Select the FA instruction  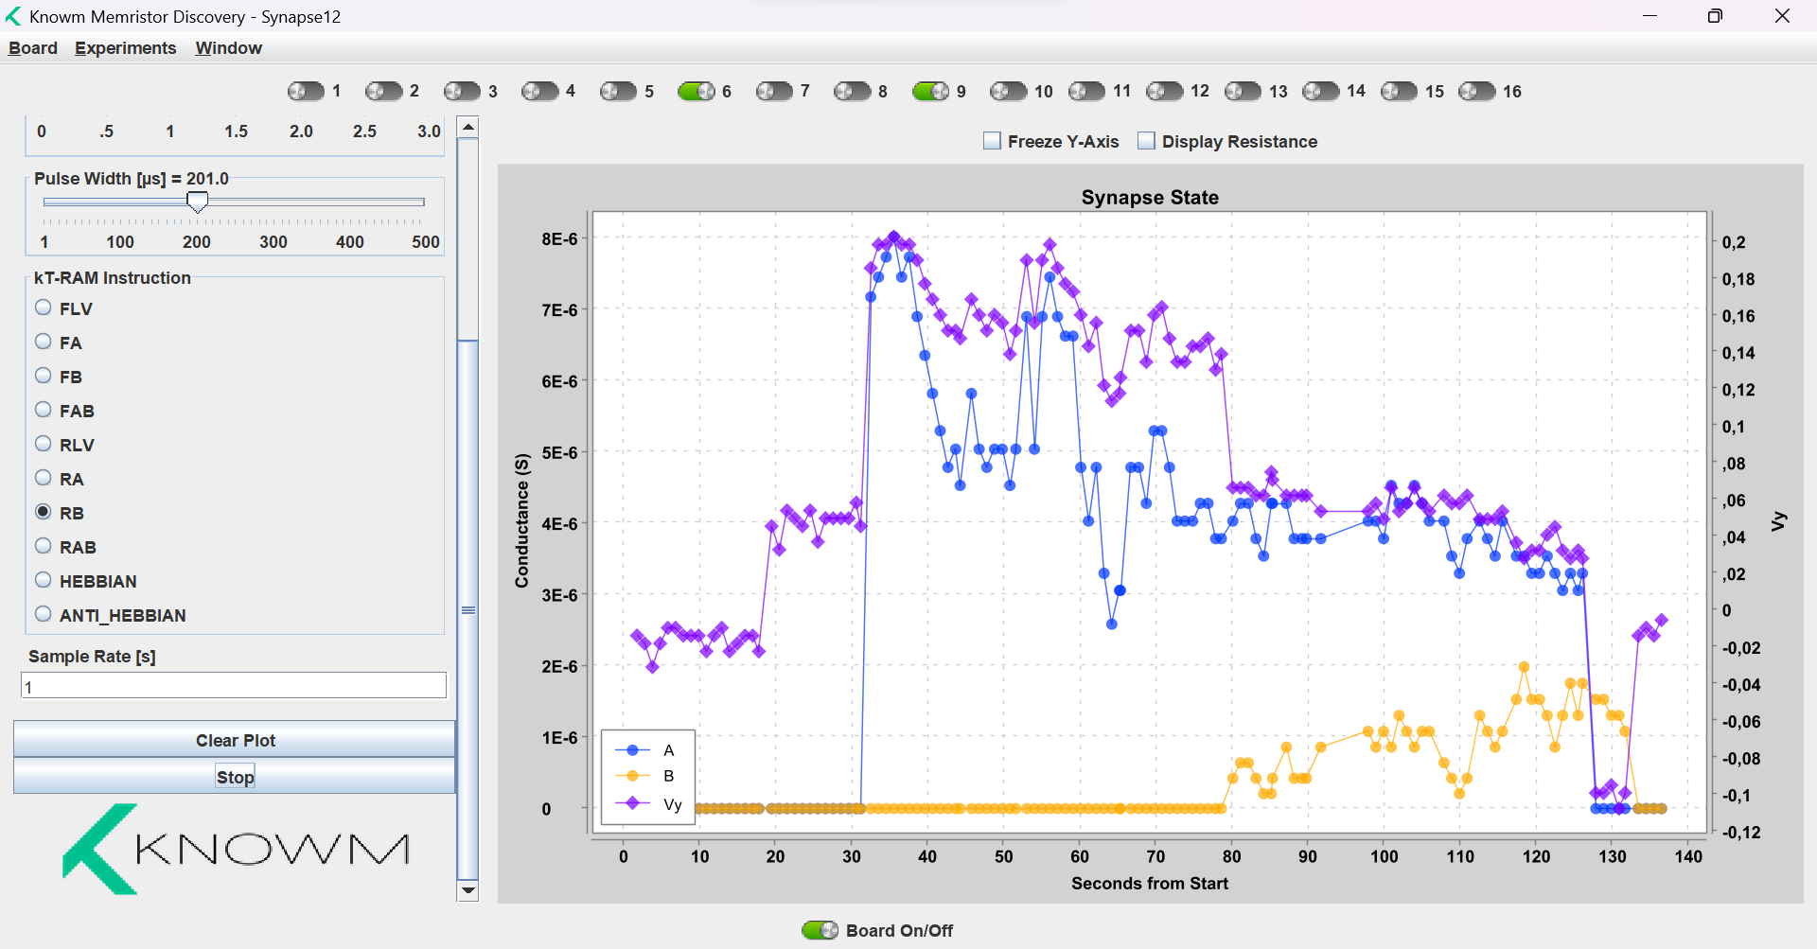click(x=43, y=342)
